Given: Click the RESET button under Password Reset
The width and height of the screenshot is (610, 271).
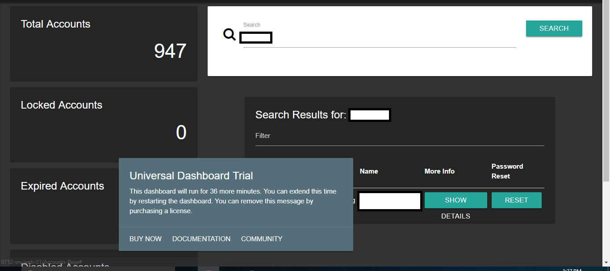Looking at the screenshot, I should point(516,200).
